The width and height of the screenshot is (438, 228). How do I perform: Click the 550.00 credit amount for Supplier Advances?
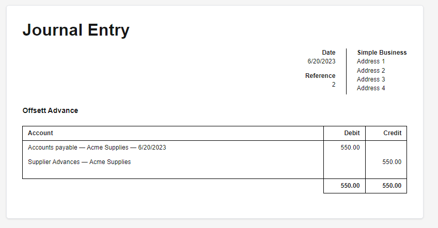click(392, 162)
